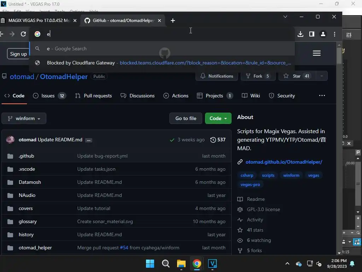This screenshot has height=272, width=362.
Task: Reload the page in Chrome
Action: point(23,34)
